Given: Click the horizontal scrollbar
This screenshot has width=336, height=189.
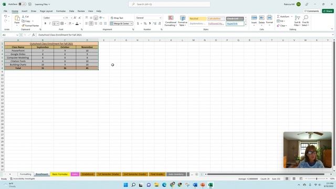Looking at the screenshot, I should coord(266,174).
